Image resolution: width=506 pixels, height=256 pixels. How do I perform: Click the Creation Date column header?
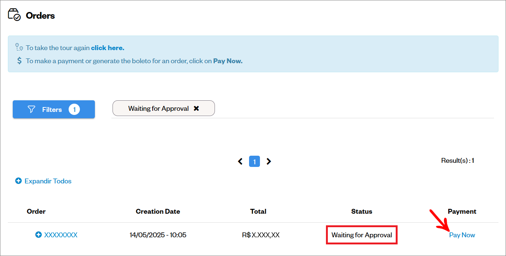158,211
